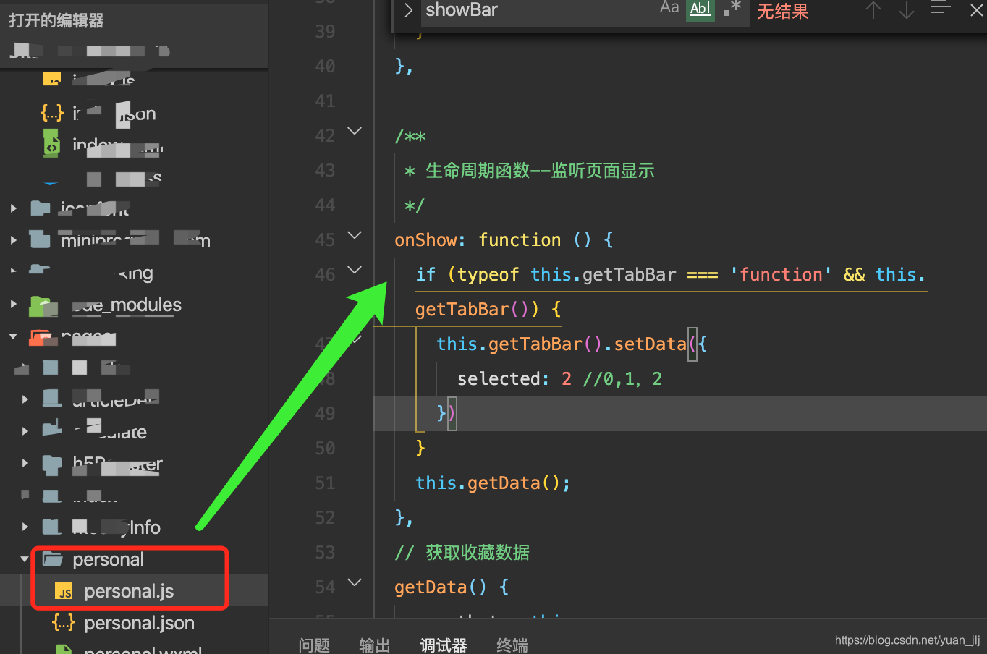
Task: Fold the onShow function at line 45
Action: (355, 235)
